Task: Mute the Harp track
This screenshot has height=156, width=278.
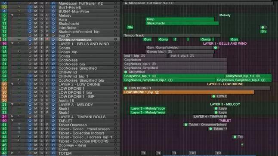Action: (x=36, y=19)
